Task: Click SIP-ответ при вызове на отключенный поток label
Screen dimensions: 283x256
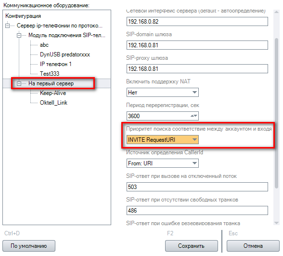Action: [181, 176]
